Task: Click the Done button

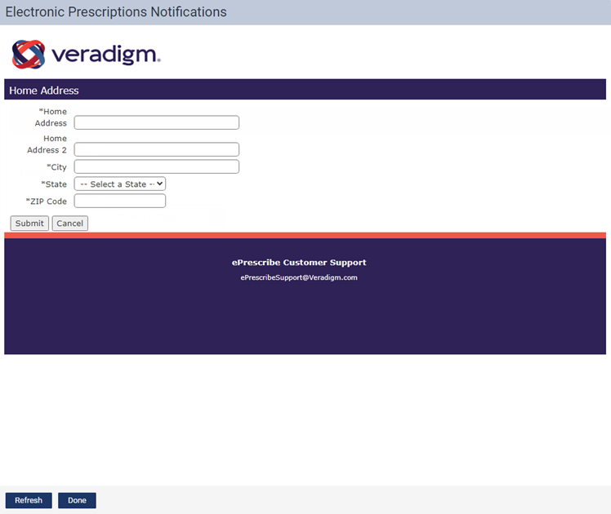Action: tap(77, 500)
